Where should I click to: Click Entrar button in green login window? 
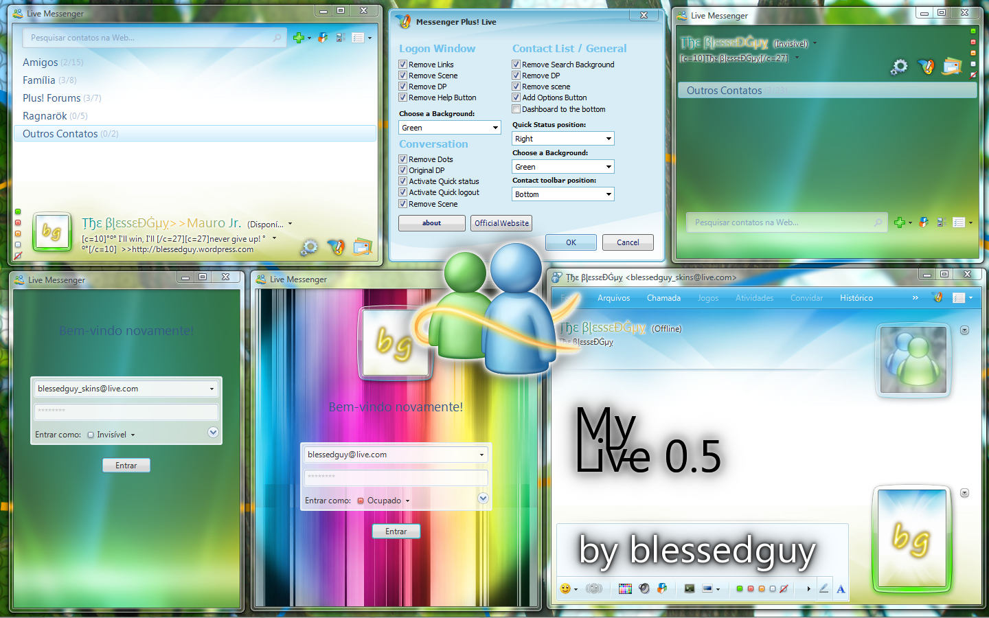(x=126, y=466)
